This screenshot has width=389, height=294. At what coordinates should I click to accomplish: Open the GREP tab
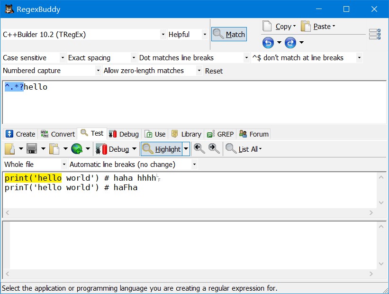pos(220,134)
